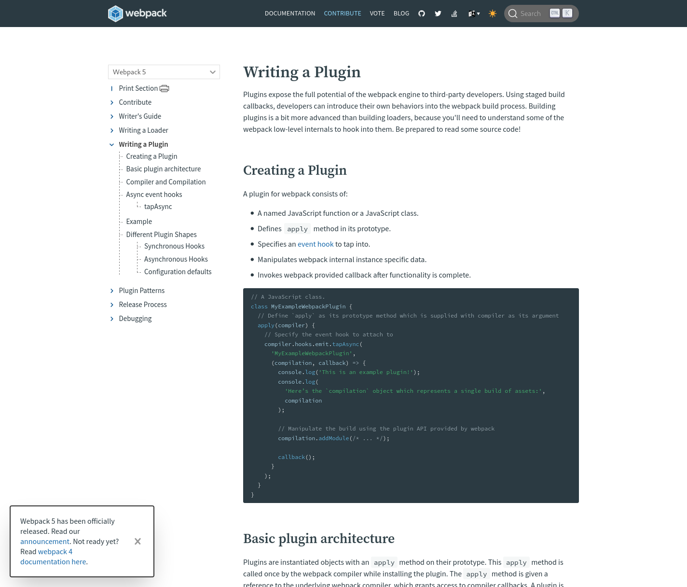Open the Vote nav item
Viewport: 687px width, 587px height.
point(377,14)
